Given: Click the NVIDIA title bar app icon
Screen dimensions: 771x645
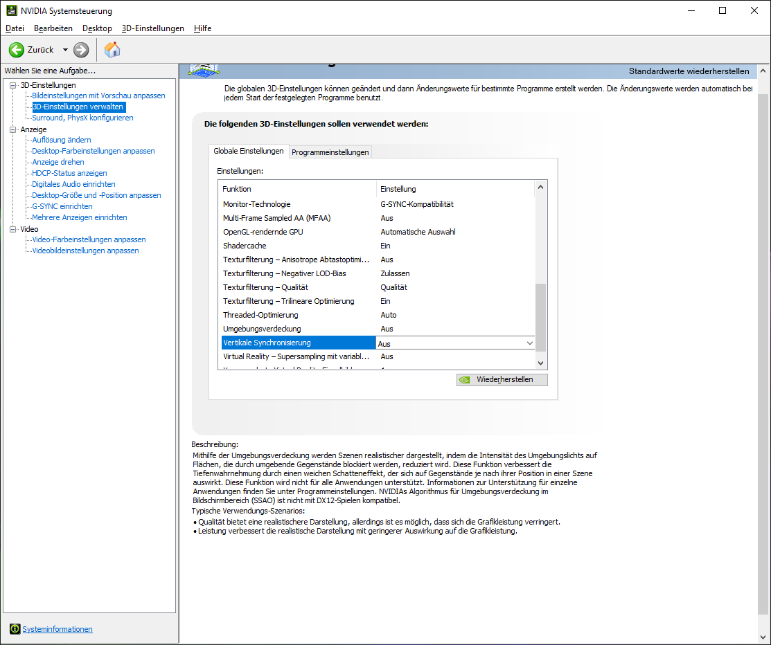Looking at the screenshot, I should 11,10.
